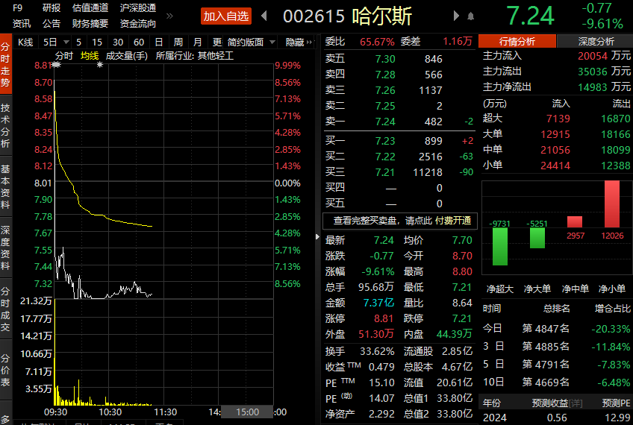Click the information marker at chart top

tap(100, 65)
